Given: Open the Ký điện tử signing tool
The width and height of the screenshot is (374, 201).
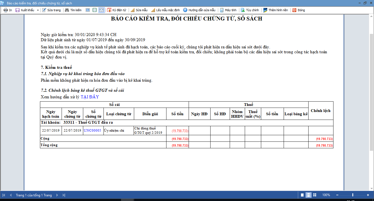Looking at the screenshot, I should 117,10.
